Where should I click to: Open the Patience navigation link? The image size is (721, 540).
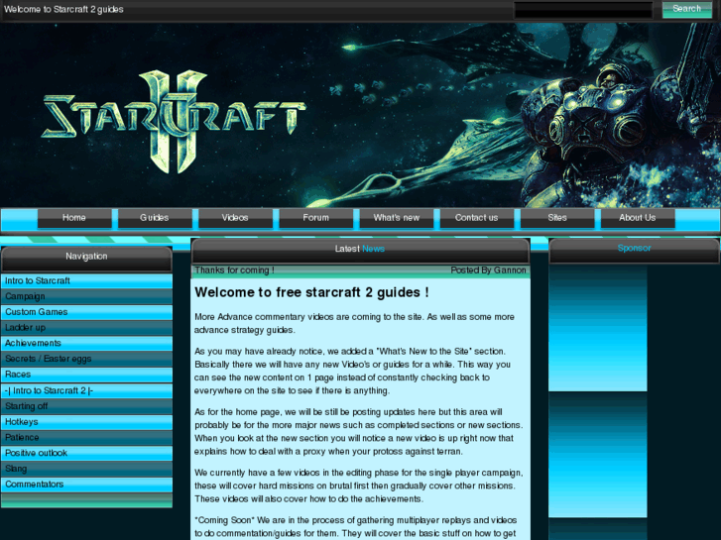click(86, 438)
